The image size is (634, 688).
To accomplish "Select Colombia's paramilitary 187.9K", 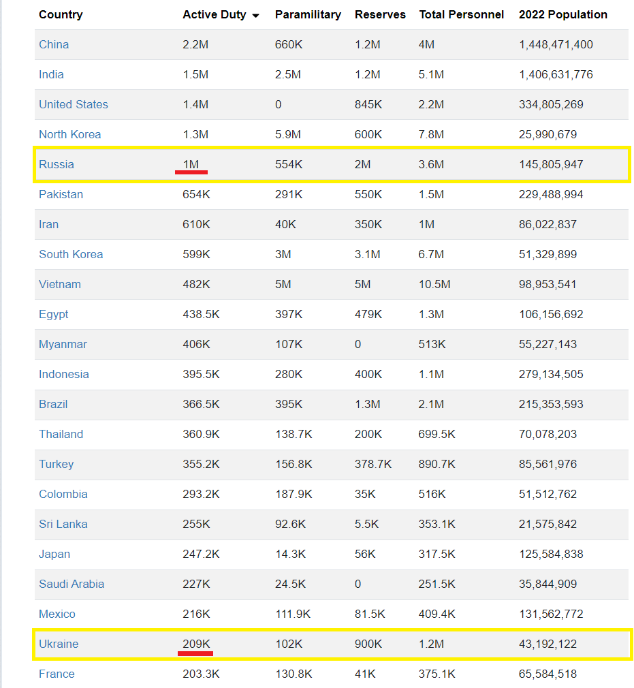I will click(294, 494).
